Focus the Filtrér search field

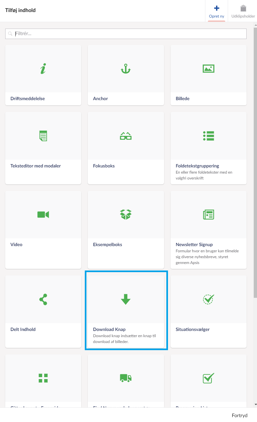[126, 34]
